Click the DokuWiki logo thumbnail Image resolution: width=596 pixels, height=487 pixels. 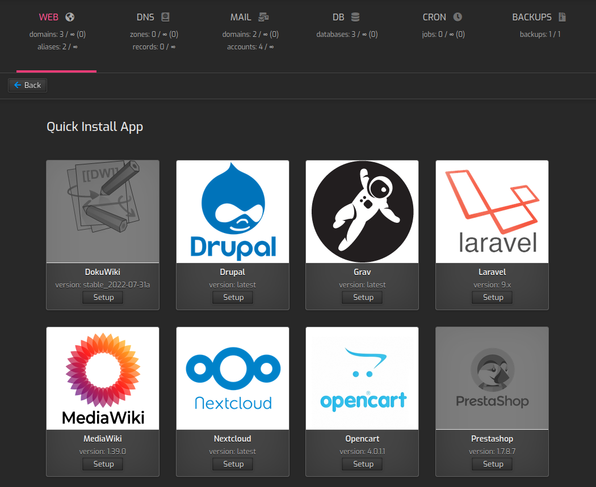pyautogui.click(x=103, y=211)
